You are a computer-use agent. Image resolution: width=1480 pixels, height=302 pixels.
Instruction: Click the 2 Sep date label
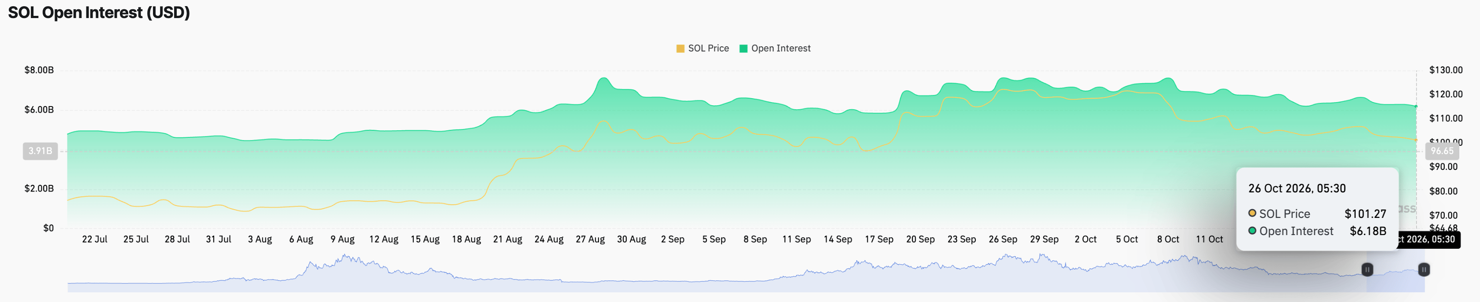click(673, 239)
